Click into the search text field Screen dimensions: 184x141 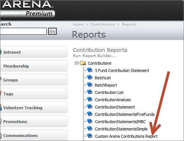coord(23,31)
